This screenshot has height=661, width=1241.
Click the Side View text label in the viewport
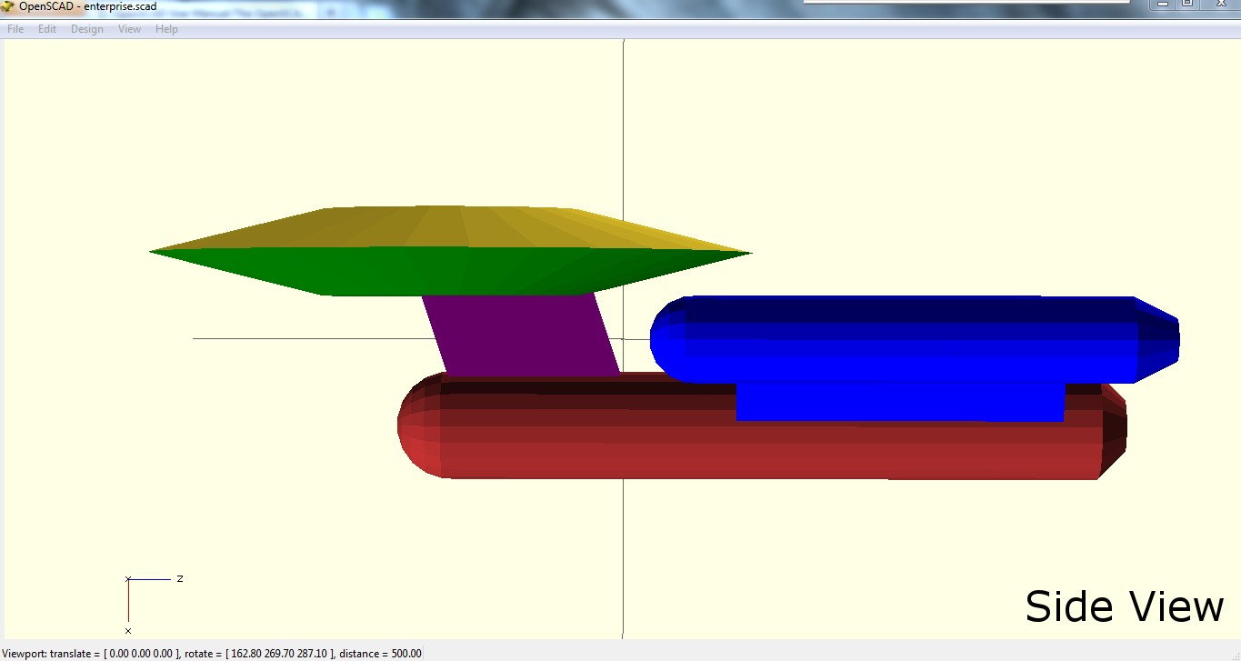pos(1125,606)
